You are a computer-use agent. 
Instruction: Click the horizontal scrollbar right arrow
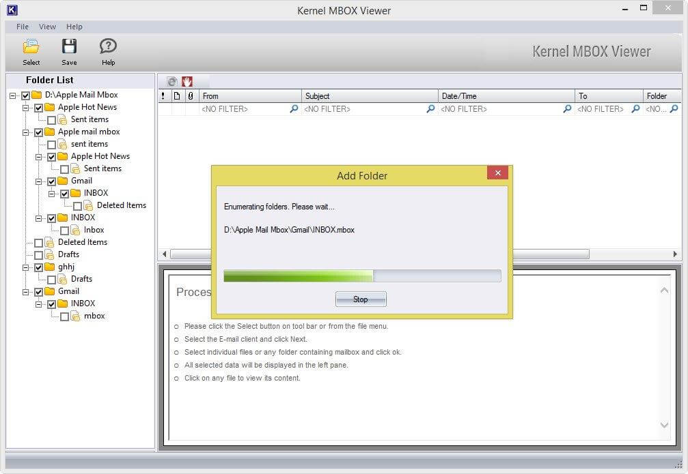tap(675, 254)
